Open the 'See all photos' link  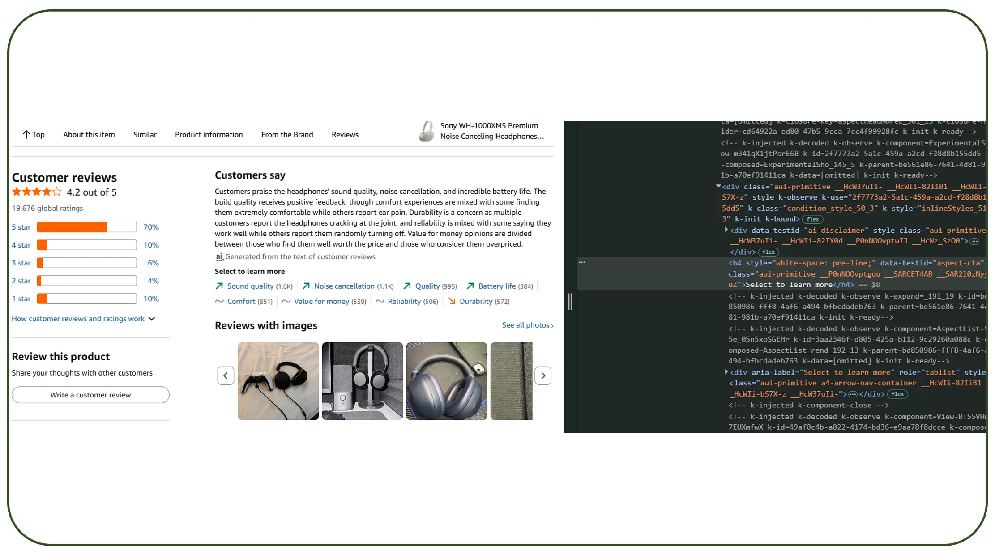tap(528, 325)
